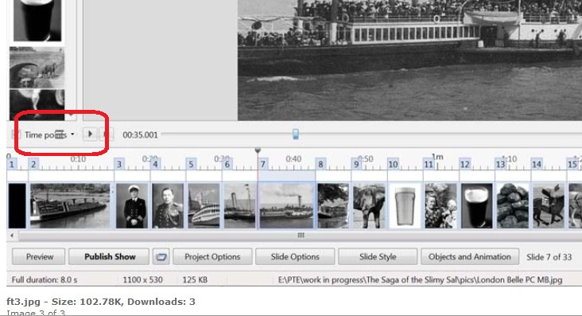Select the beer glass thumbnail in the file list
The width and height of the screenshot is (582, 316).
[37, 20]
